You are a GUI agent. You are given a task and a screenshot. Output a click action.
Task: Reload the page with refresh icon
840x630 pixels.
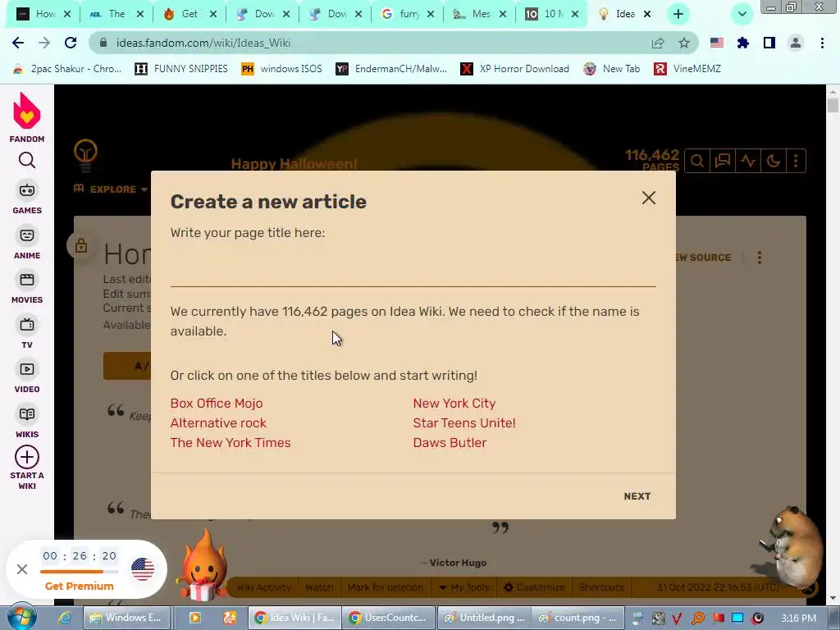71,43
